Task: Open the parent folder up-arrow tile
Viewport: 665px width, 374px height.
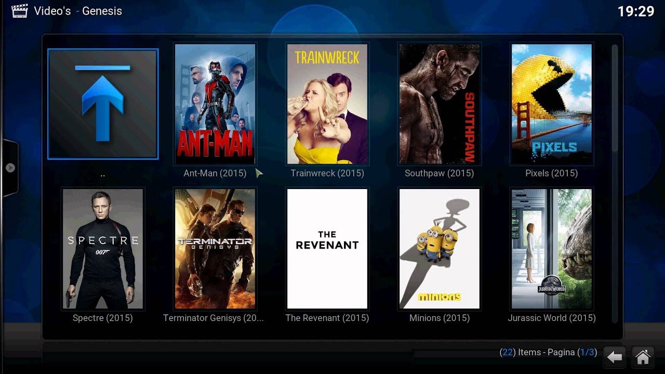Action: click(103, 104)
